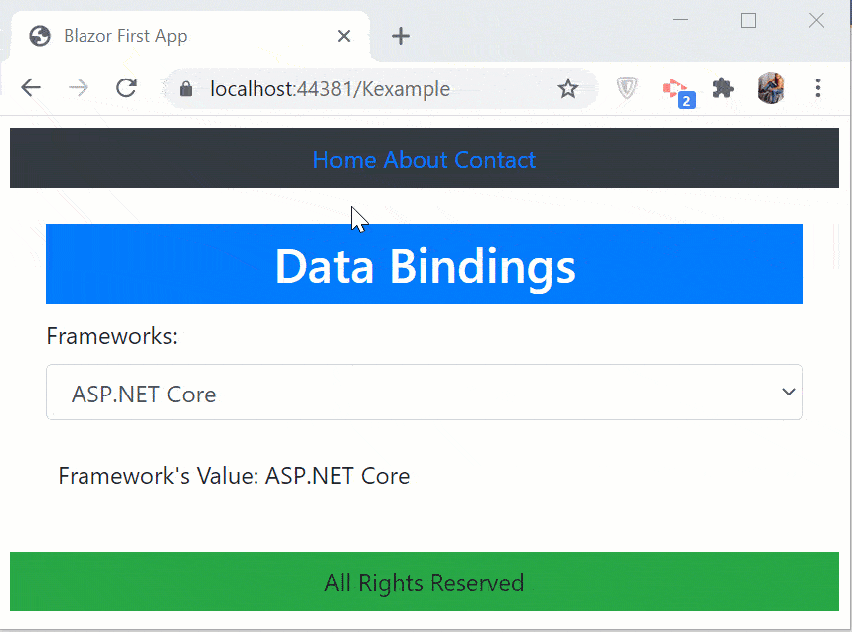Click the site security lock icon
852x632 pixels.
(185, 88)
